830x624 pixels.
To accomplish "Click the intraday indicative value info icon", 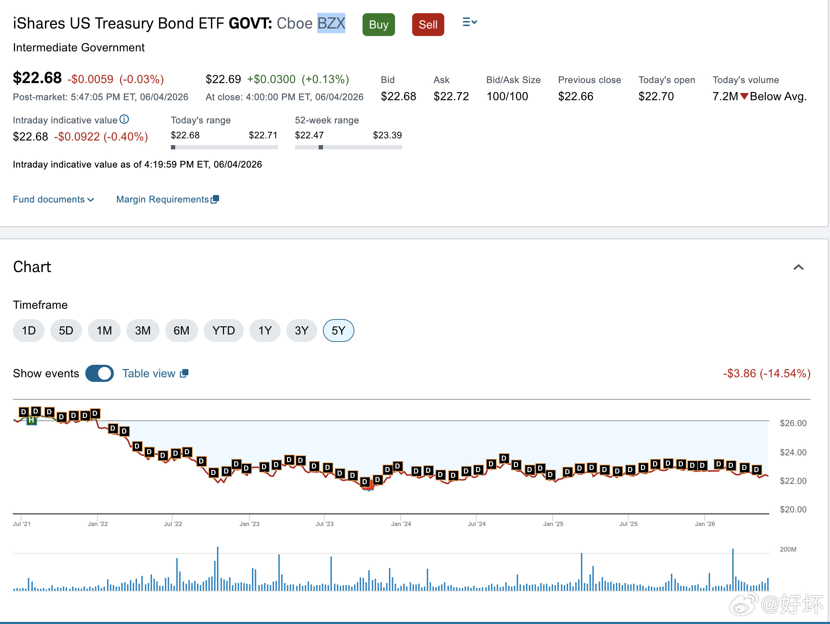I will (124, 119).
